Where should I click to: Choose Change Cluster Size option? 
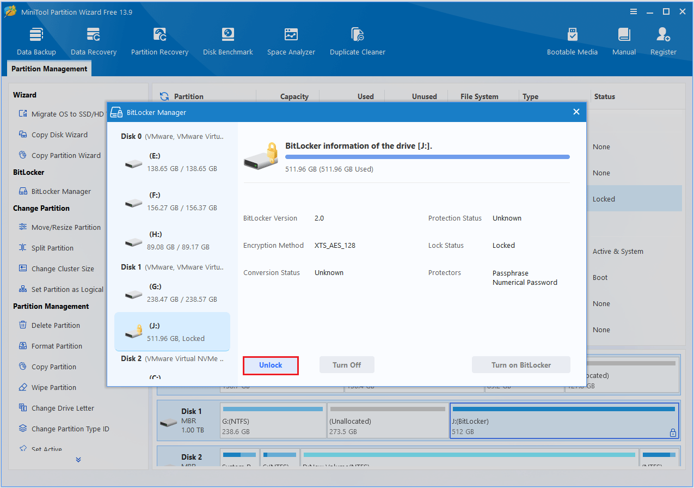56,269
